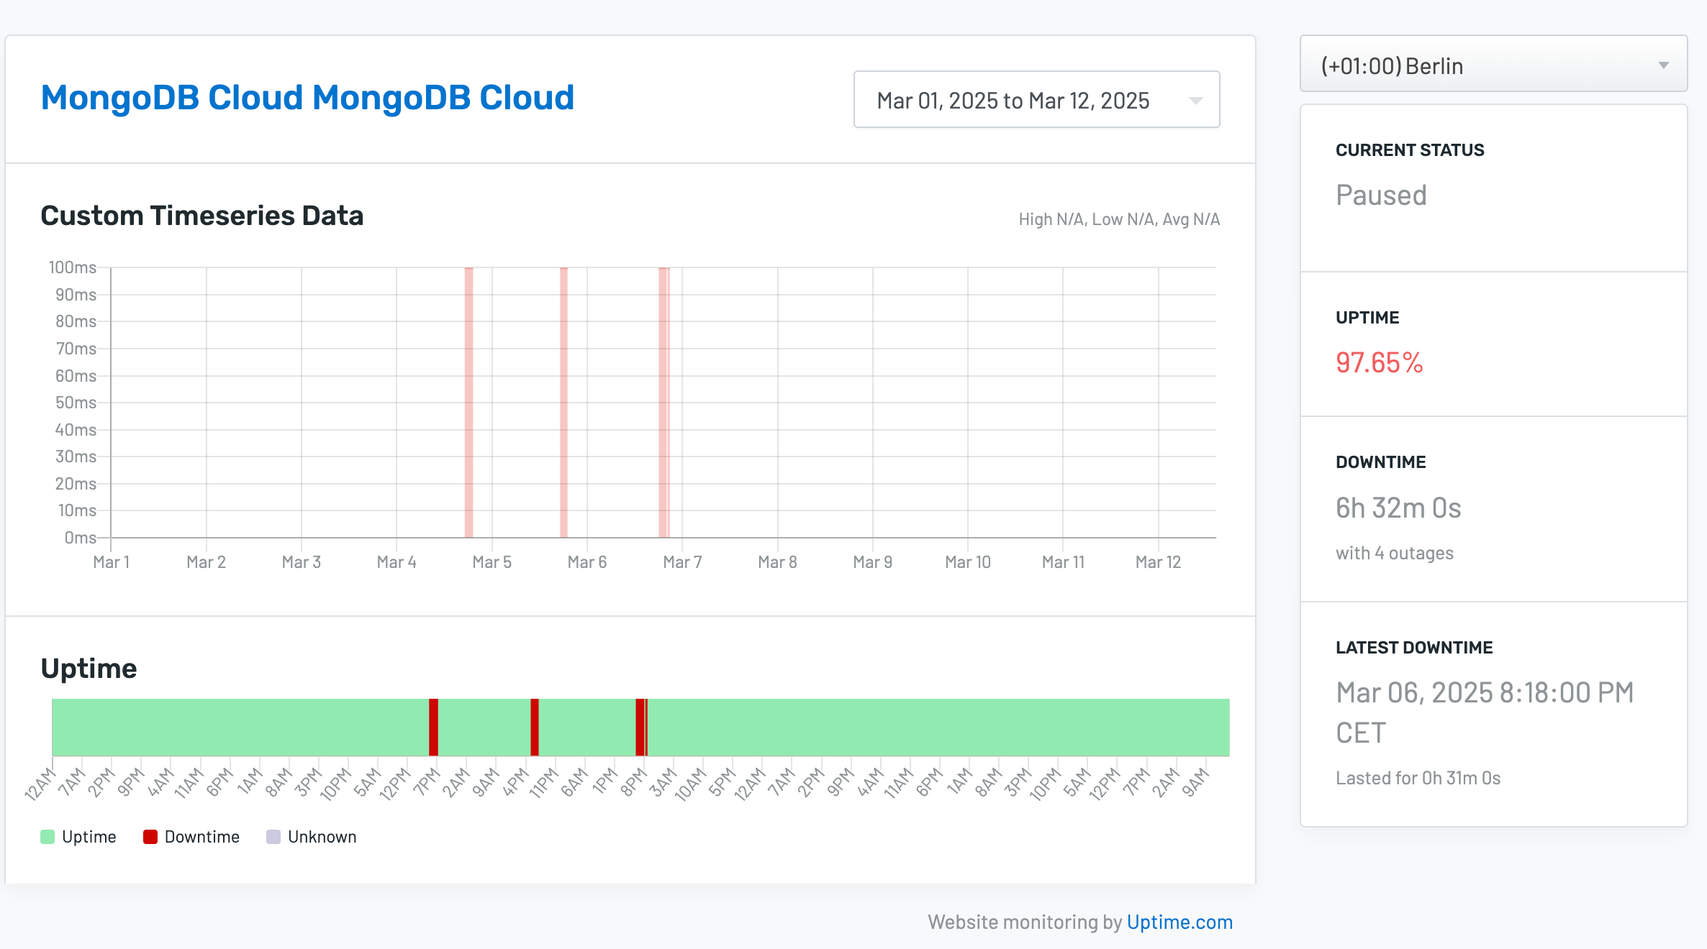Toggle the Unknown legend gray swatch
Image resolution: width=1707 pixels, height=949 pixels.
pyautogui.click(x=273, y=837)
